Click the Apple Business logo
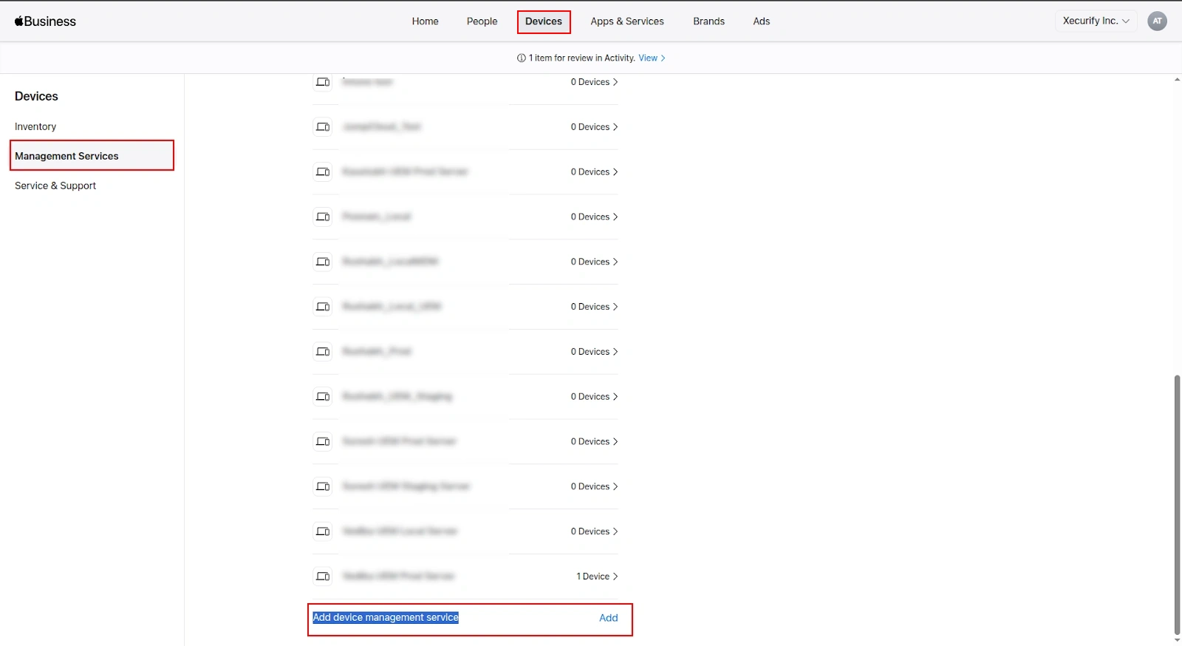 [45, 21]
